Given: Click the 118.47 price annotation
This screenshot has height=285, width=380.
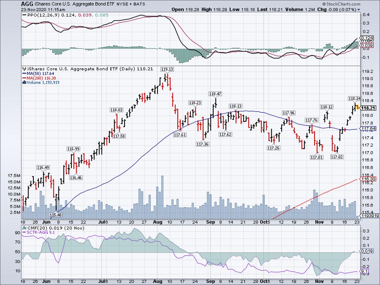Looking at the screenshot, I should tap(215, 94).
